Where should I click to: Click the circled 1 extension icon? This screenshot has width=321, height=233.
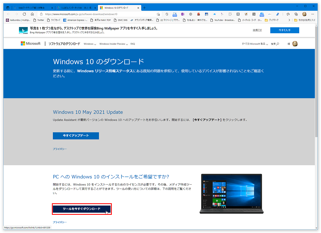point(191,14)
